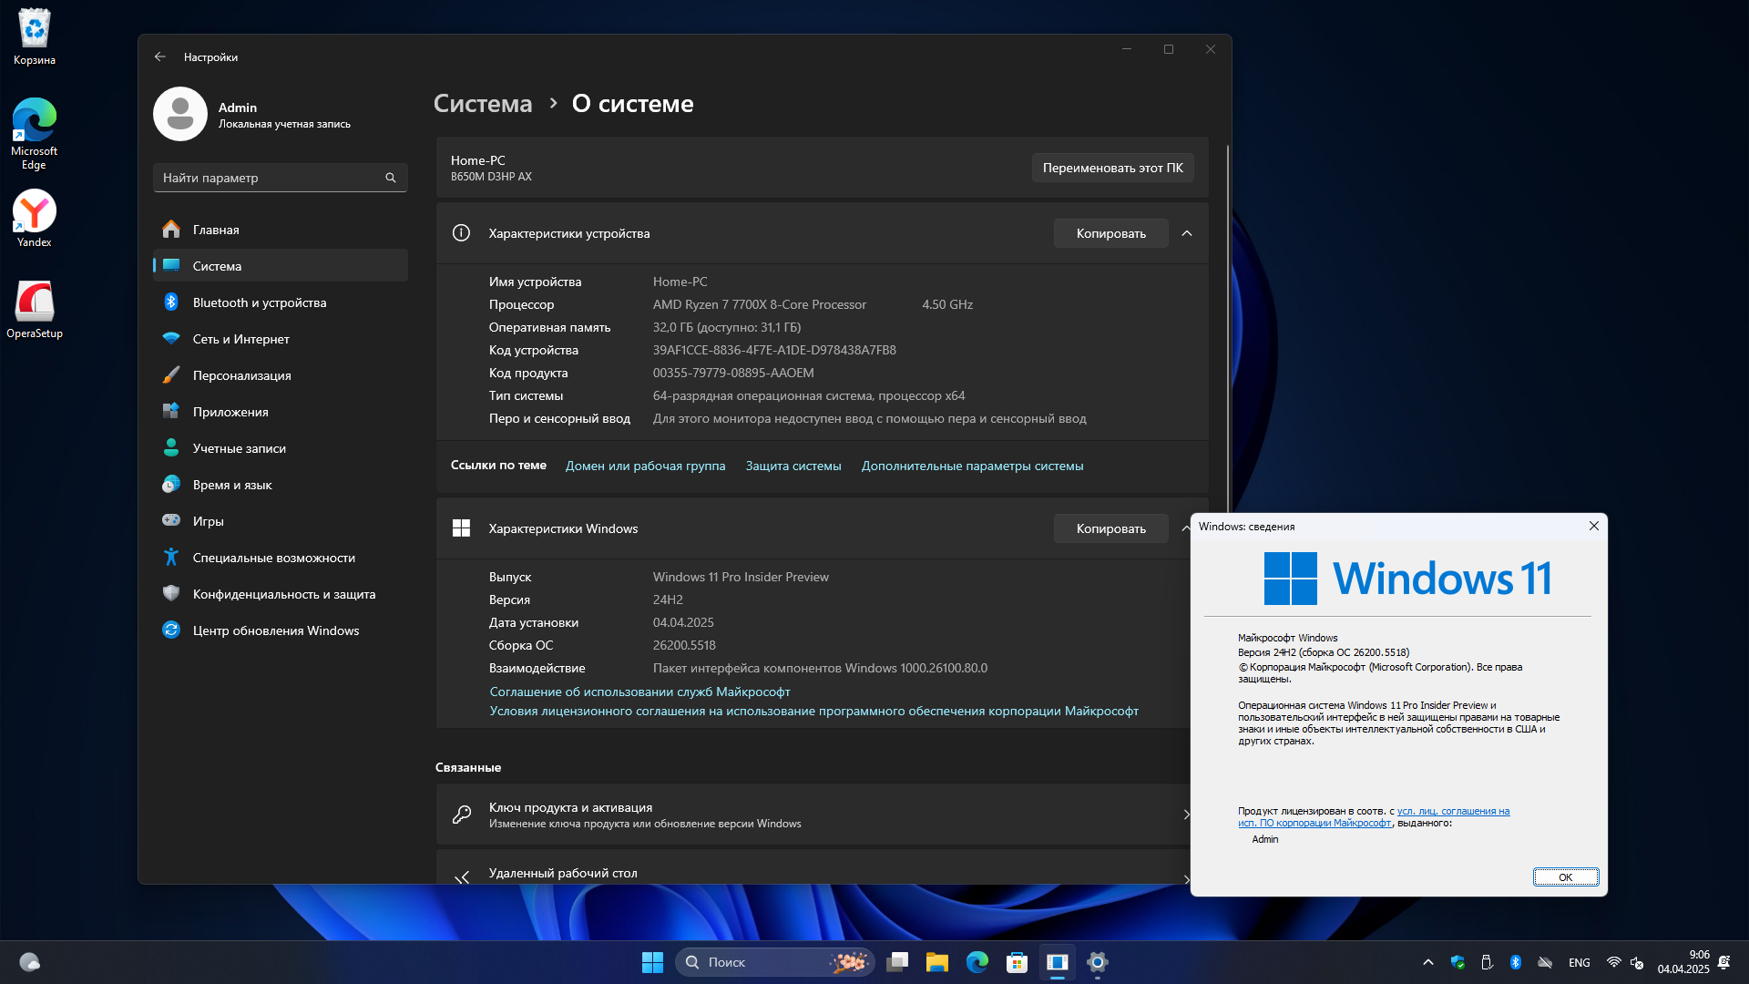Copy the Windows specifications
1749x984 pixels.
point(1110,528)
